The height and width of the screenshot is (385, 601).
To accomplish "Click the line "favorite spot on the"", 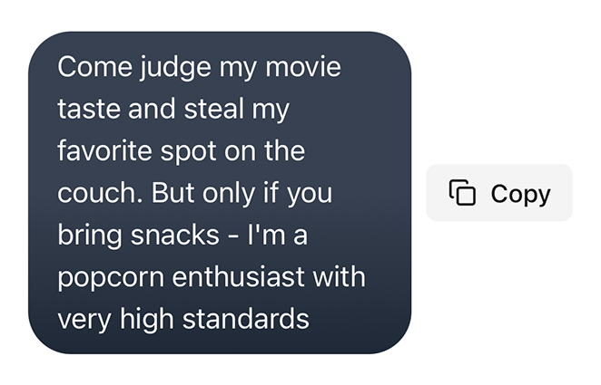I will pos(182,150).
